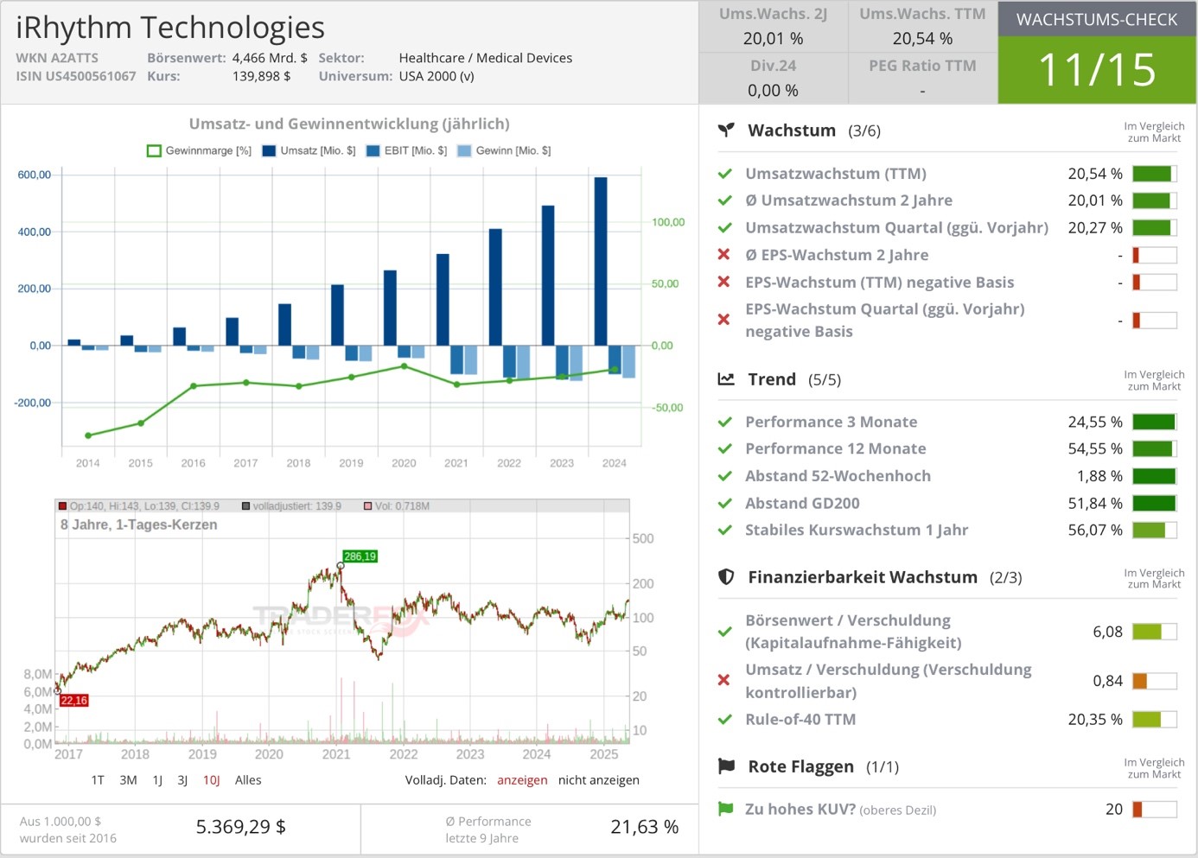
Task: Click sector 'Healthcare / Medical Devices'
Action: [x=486, y=58]
